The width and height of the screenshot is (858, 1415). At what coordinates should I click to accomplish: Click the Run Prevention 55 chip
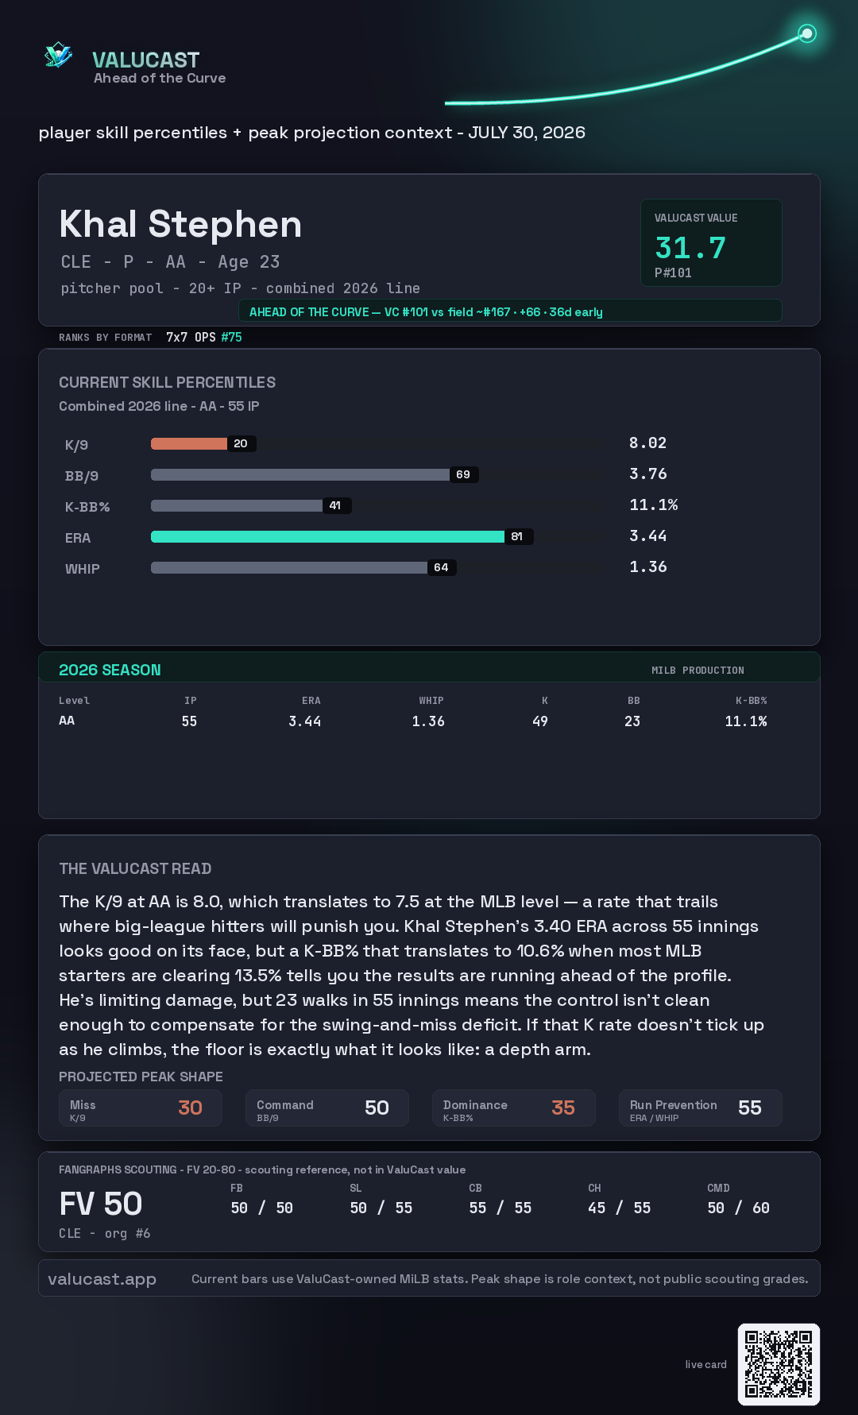coord(701,1108)
